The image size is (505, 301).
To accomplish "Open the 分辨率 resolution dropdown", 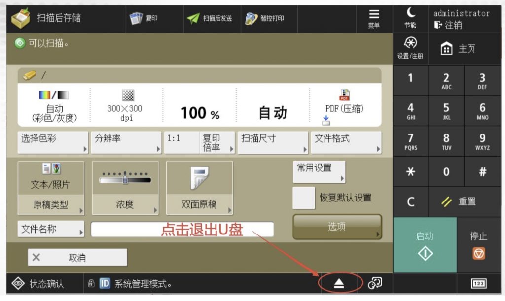I will click(x=126, y=142).
